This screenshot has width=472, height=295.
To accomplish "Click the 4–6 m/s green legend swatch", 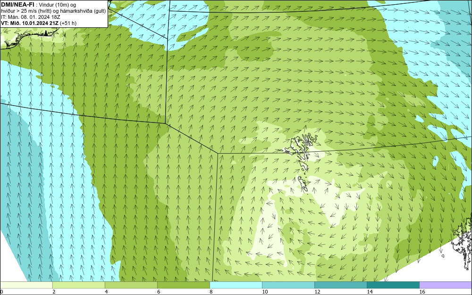I will [x=131, y=285].
